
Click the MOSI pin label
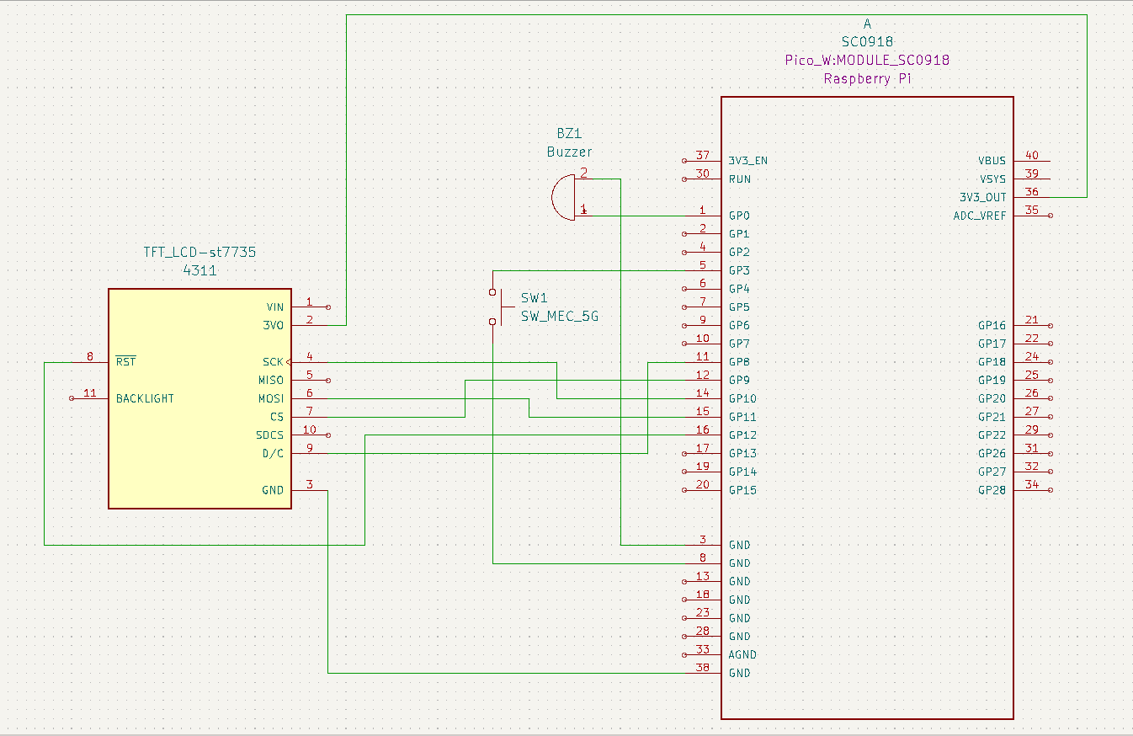[x=271, y=398]
